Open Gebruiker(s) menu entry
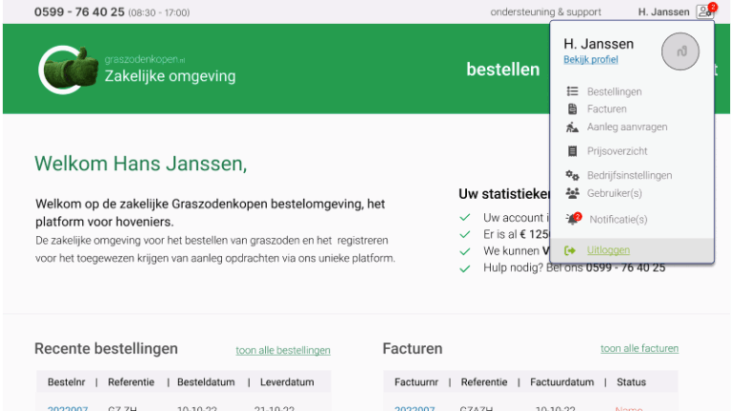 pyautogui.click(x=615, y=193)
